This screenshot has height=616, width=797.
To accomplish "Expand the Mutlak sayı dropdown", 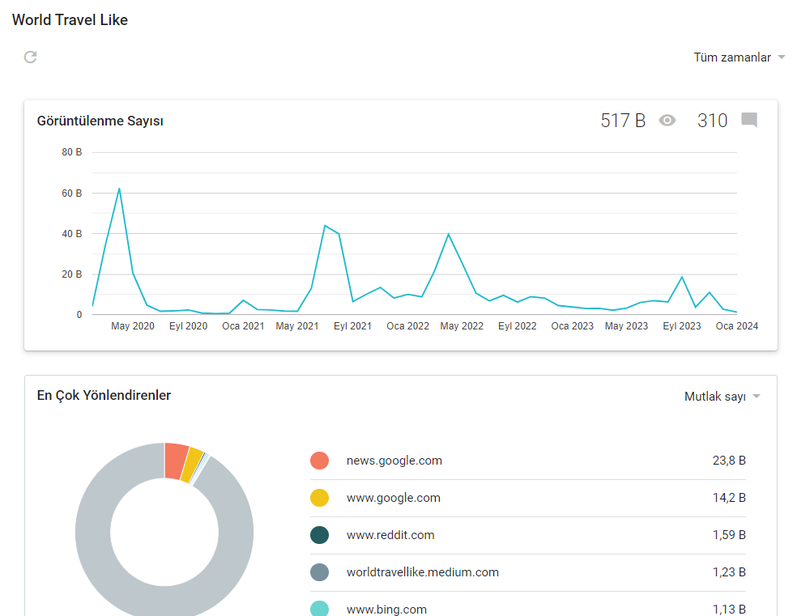I will pos(722,397).
